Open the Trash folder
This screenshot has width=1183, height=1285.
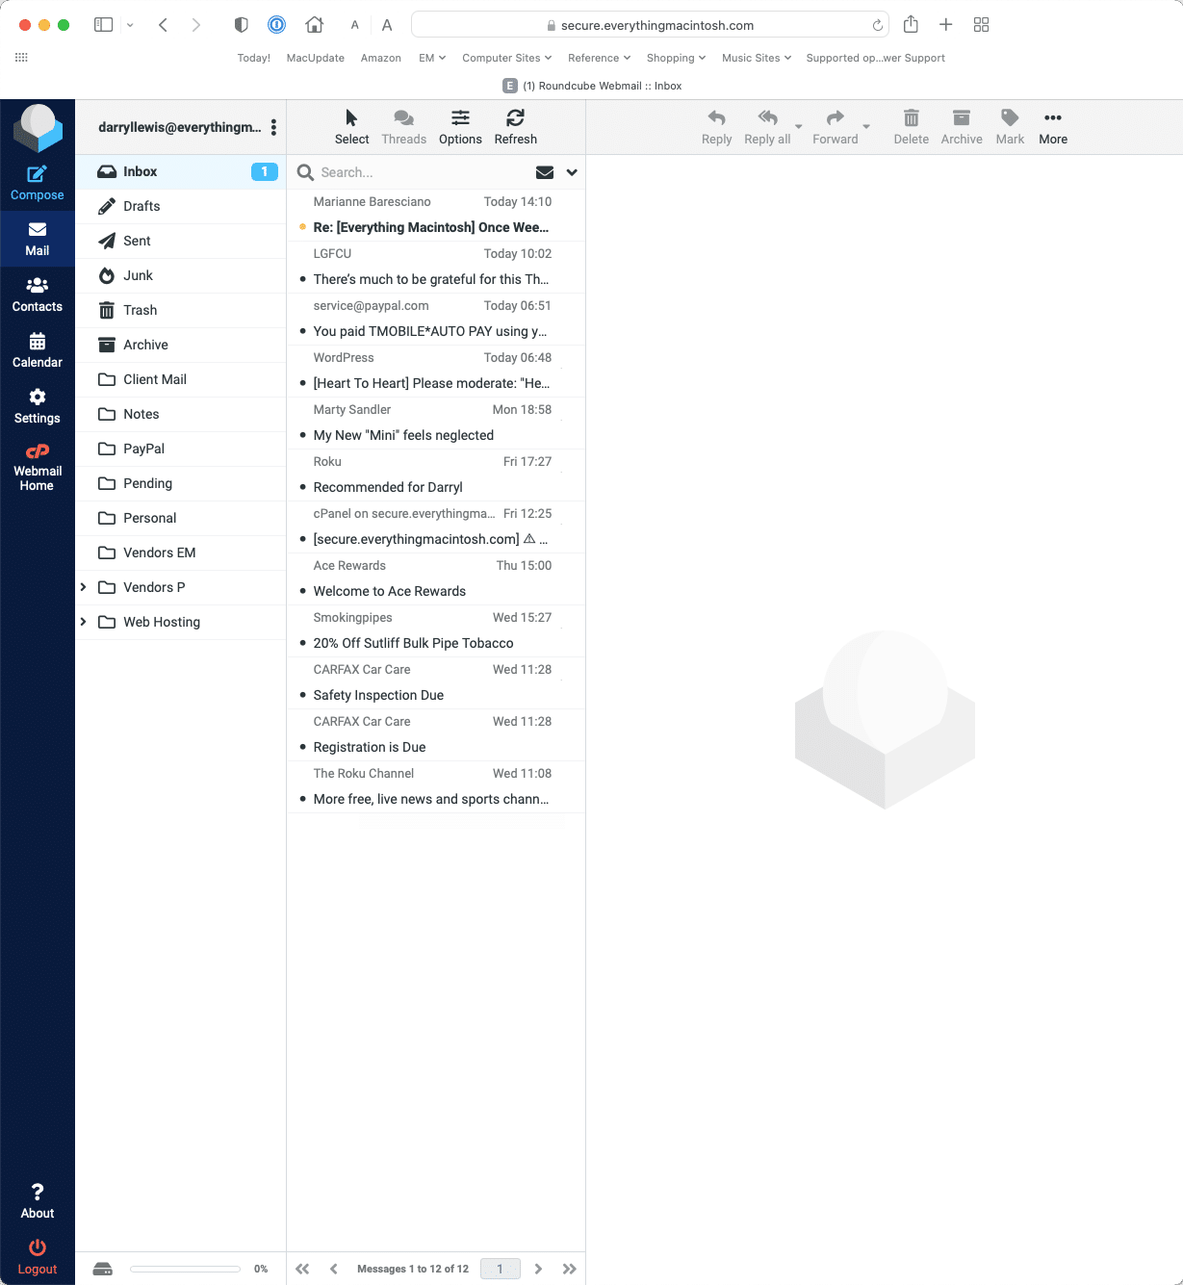tap(181, 310)
